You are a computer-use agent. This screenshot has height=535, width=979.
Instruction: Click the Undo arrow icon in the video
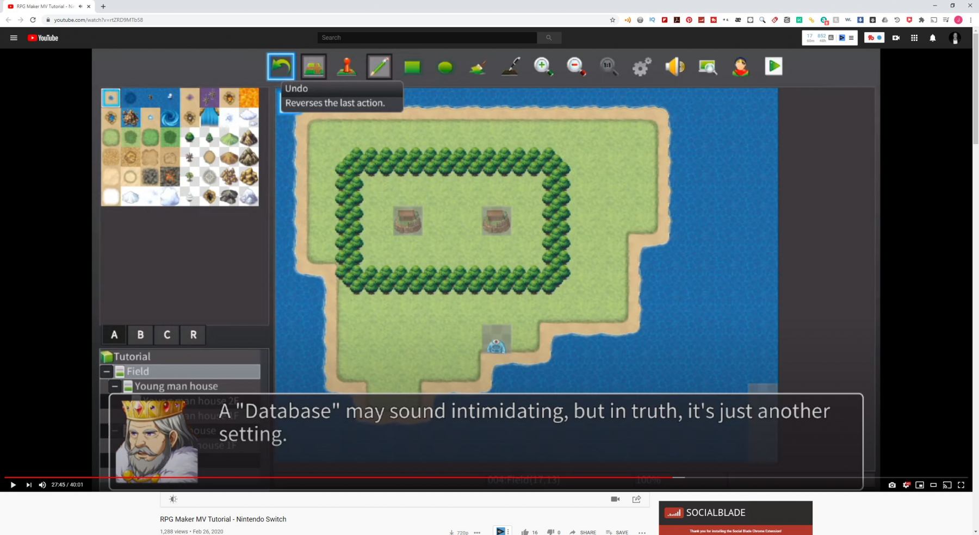281,66
